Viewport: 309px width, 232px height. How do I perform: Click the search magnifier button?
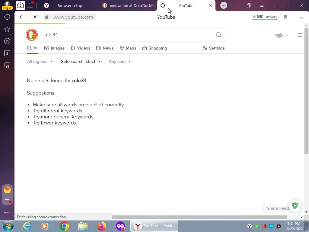click(x=218, y=35)
